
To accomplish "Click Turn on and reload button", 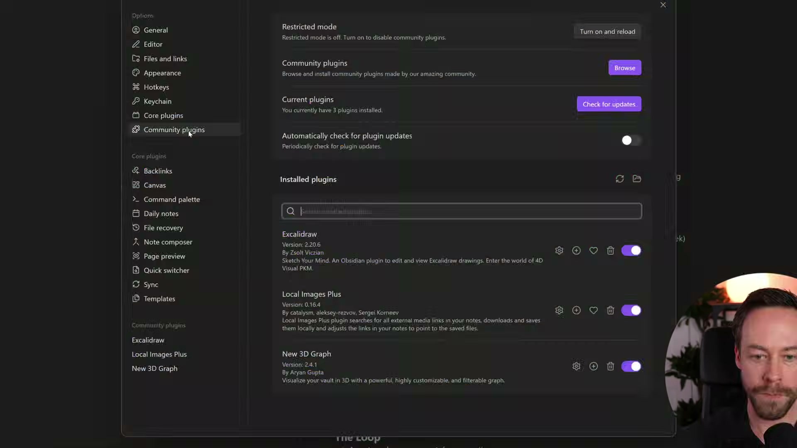I will click(607, 32).
